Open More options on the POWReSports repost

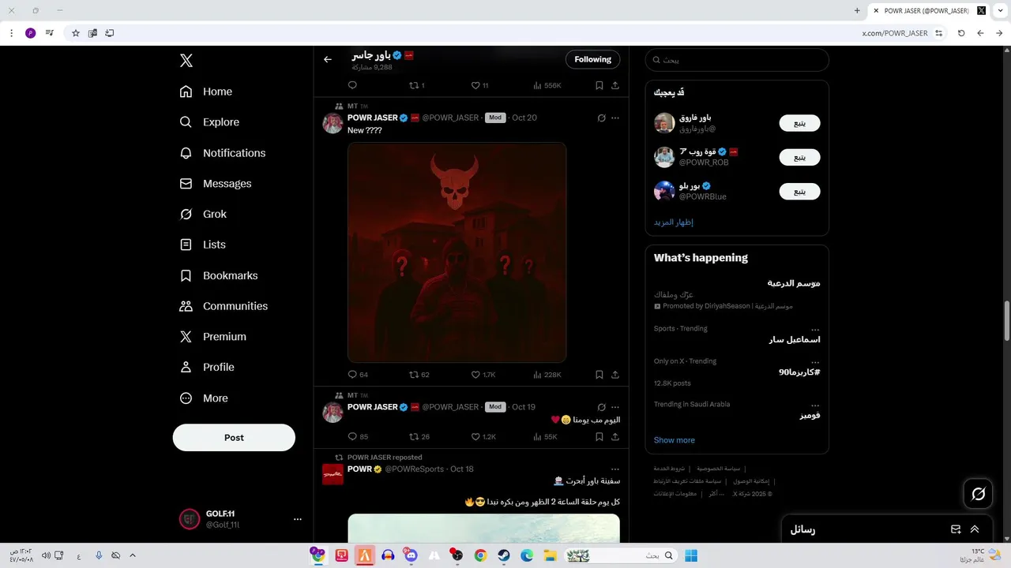click(615, 469)
